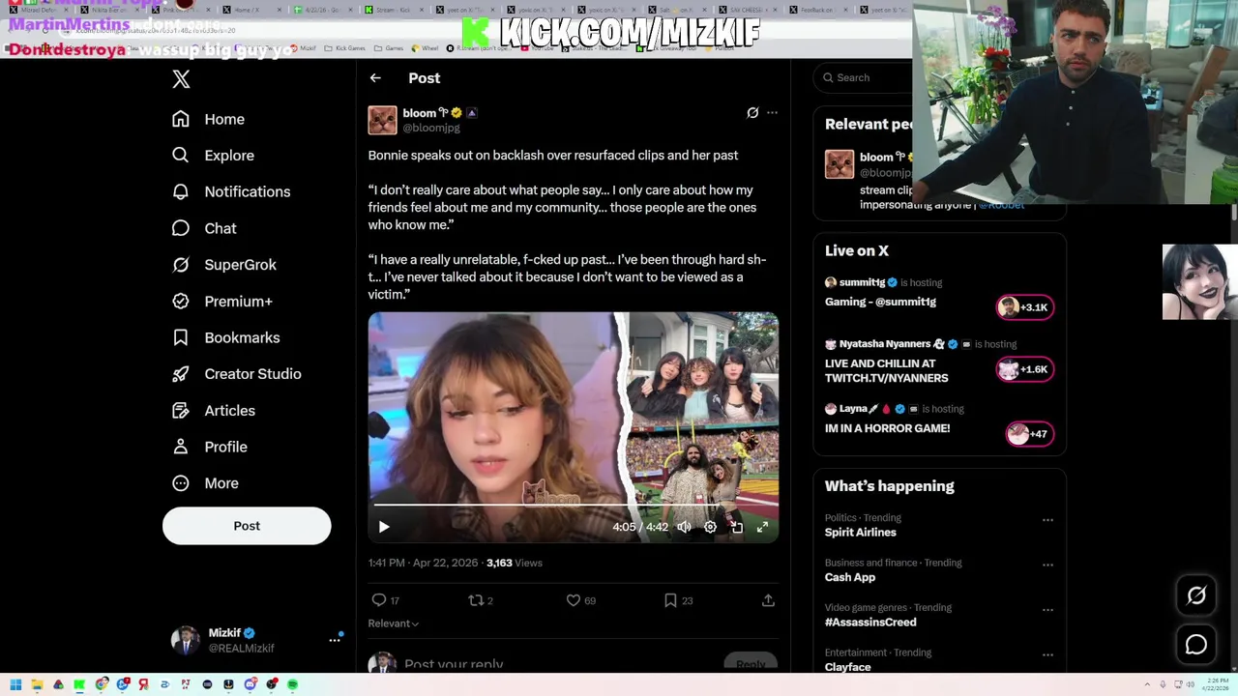Open the post's three-dot more menu
This screenshot has width=1238, height=696.
coord(772,113)
